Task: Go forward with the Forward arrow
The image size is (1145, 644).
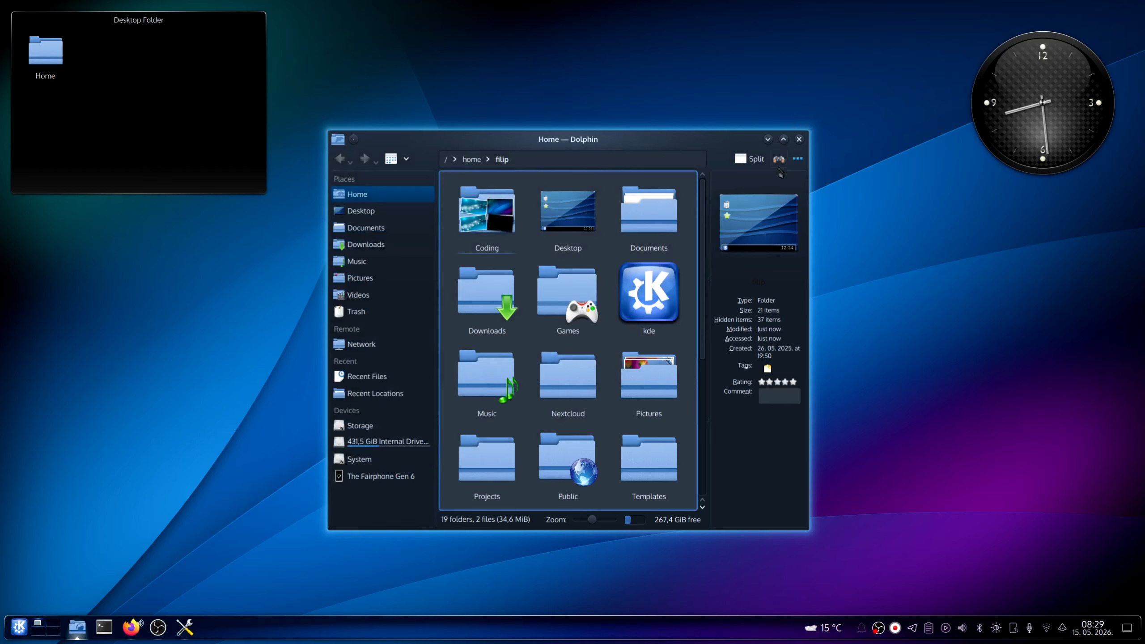Action: click(x=365, y=159)
